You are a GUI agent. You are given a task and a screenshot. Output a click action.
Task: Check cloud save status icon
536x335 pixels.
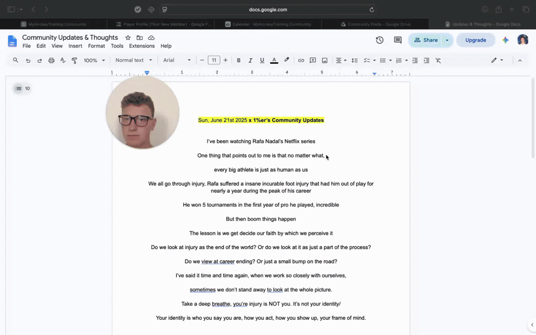(x=151, y=38)
